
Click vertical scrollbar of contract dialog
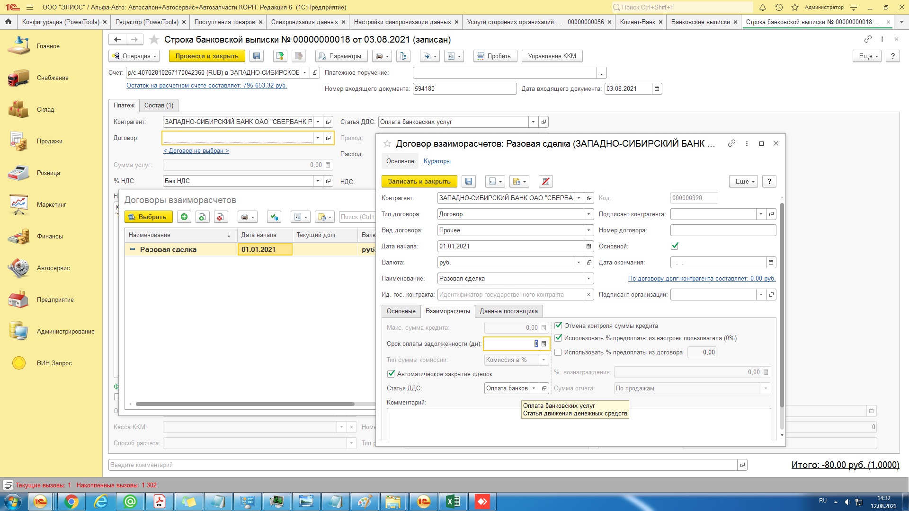[x=782, y=305]
